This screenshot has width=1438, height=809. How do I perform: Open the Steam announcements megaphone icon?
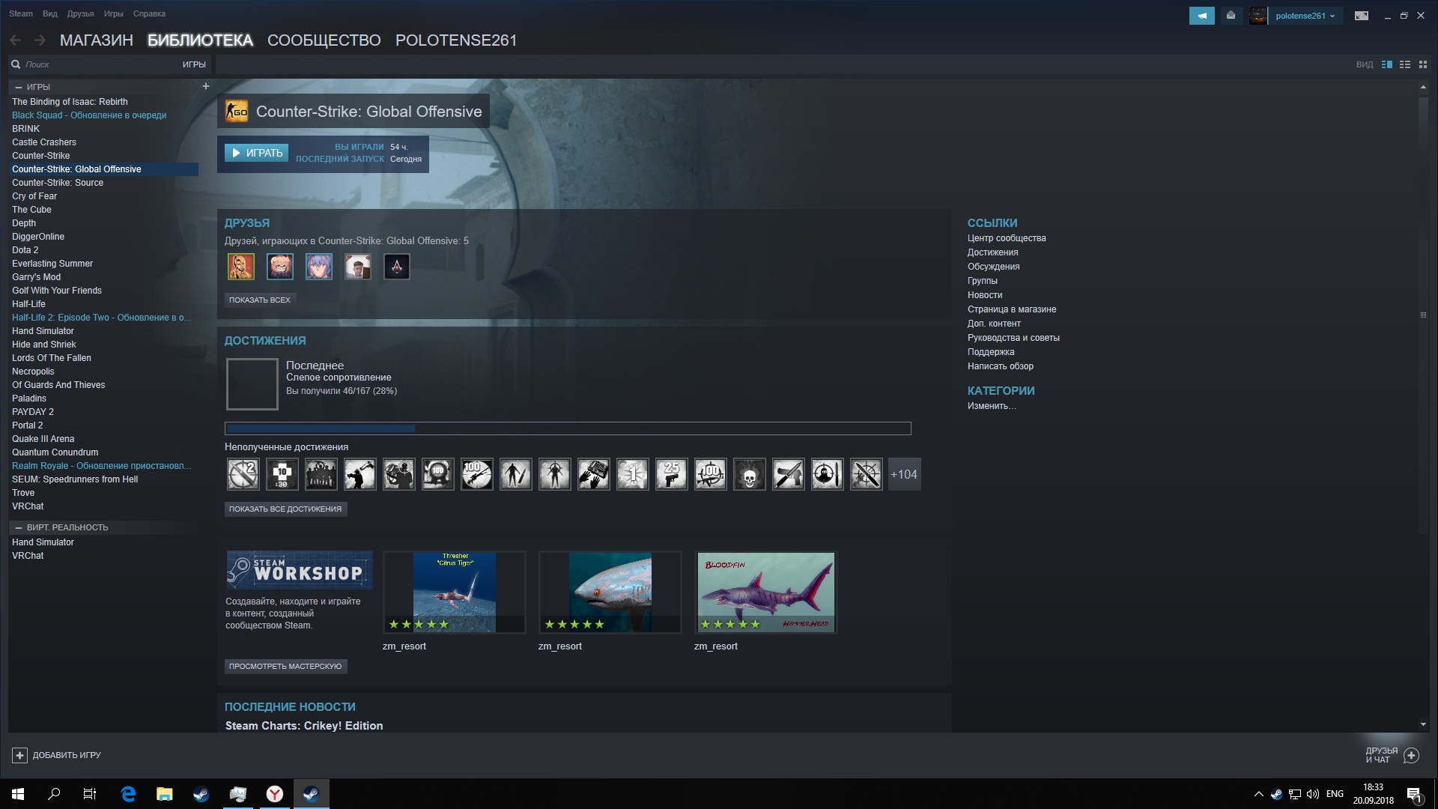pyautogui.click(x=1201, y=16)
